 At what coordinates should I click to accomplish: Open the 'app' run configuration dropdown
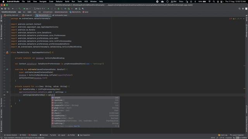[x=27, y=8]
